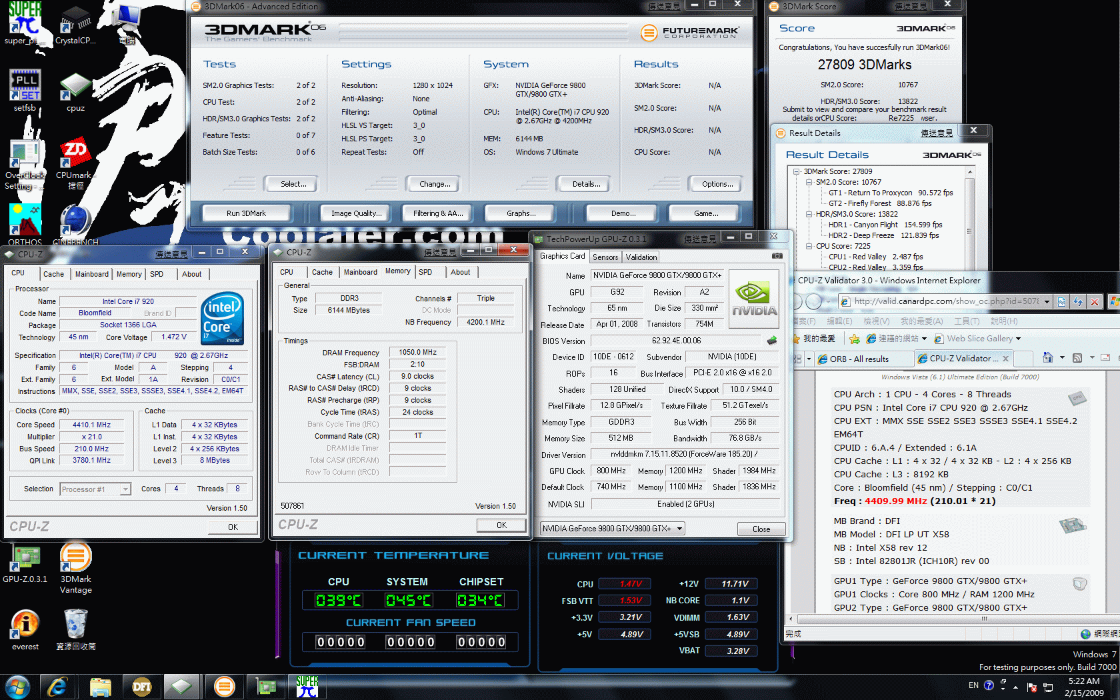
Task: Click OK in the Memory CPU-Z window
Action: click(501, 525)
